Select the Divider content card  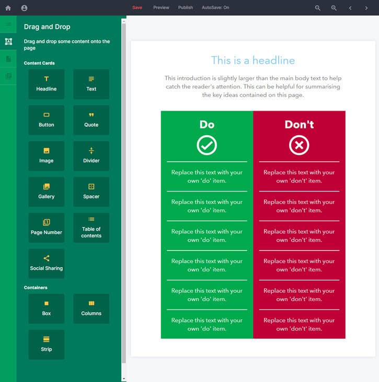[91, 156]
